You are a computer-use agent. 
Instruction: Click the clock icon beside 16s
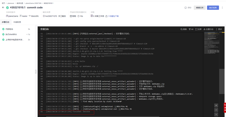(x=78, y=16)
